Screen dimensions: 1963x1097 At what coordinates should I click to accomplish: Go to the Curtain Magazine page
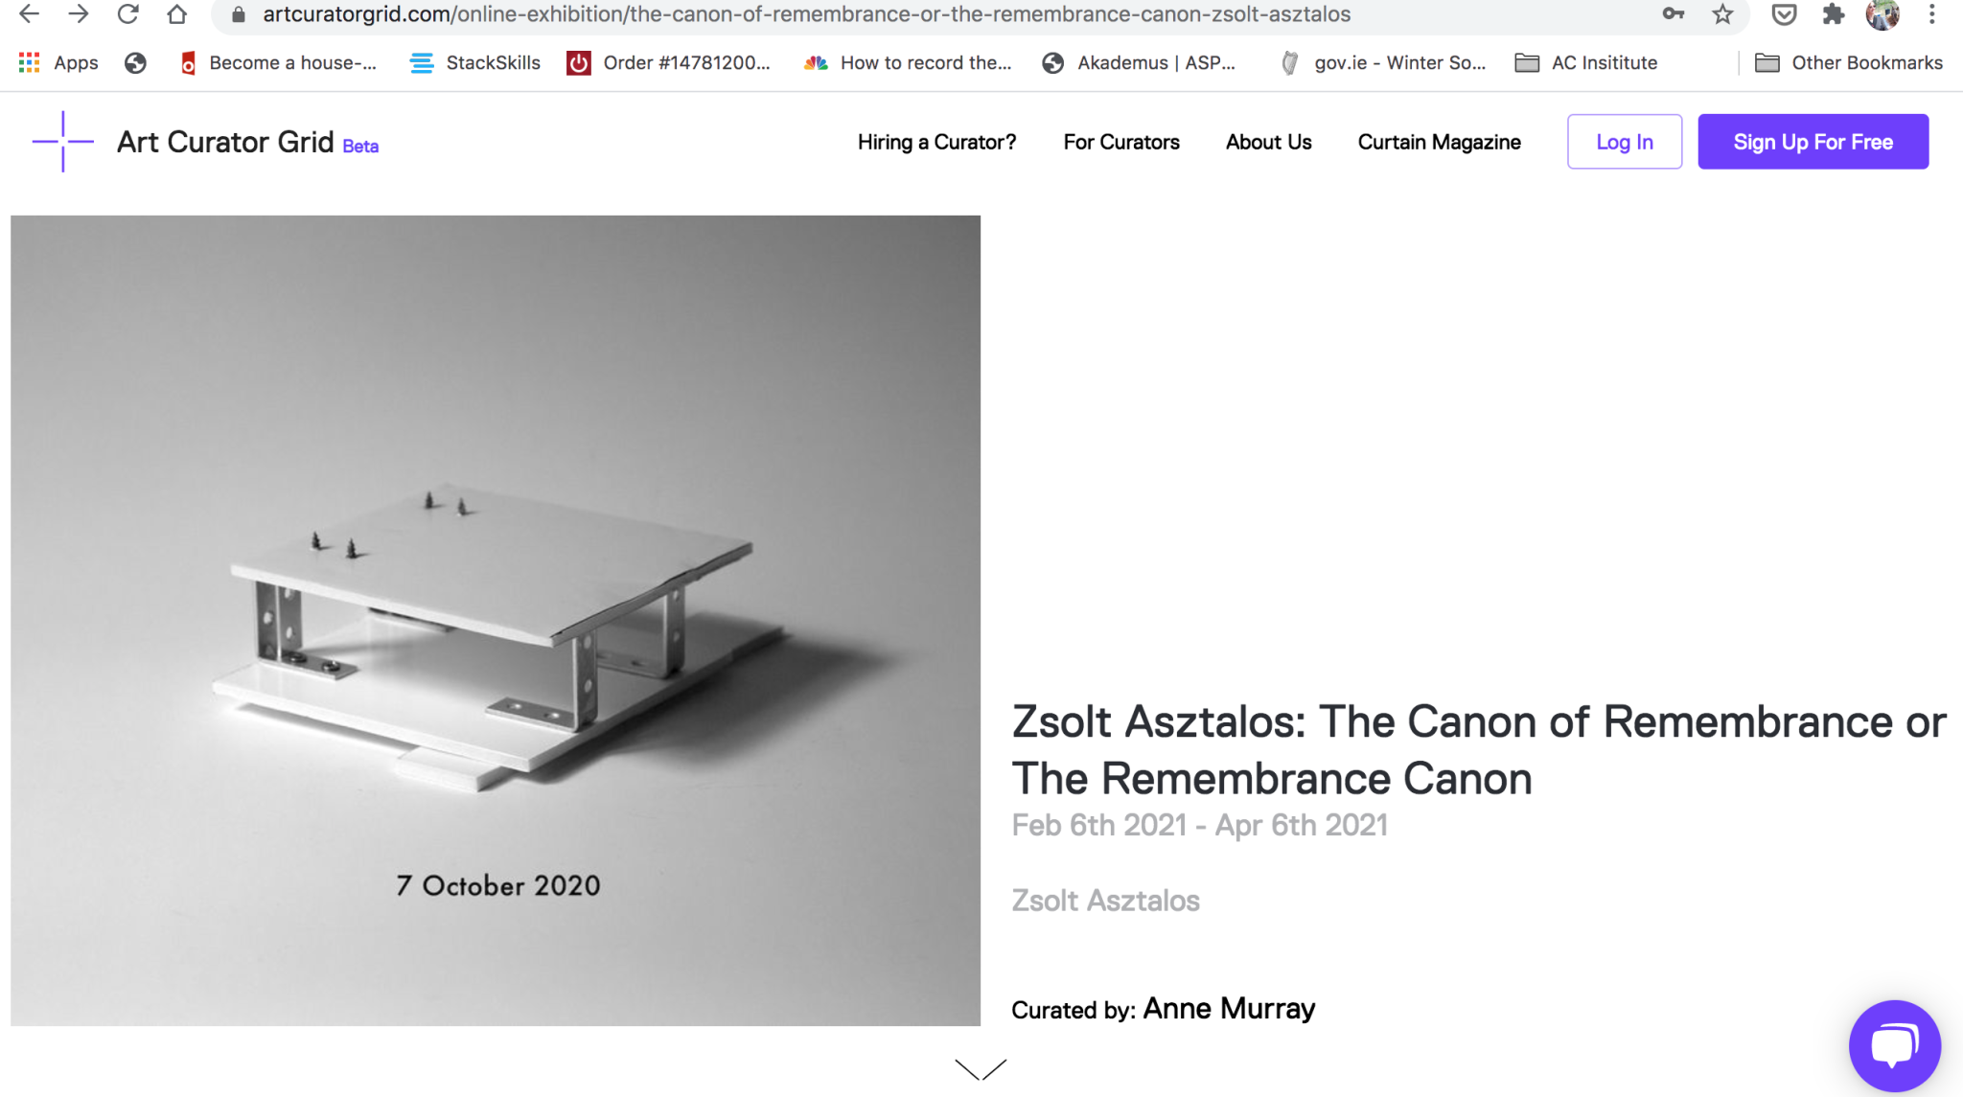click(x=1439, y=142)
